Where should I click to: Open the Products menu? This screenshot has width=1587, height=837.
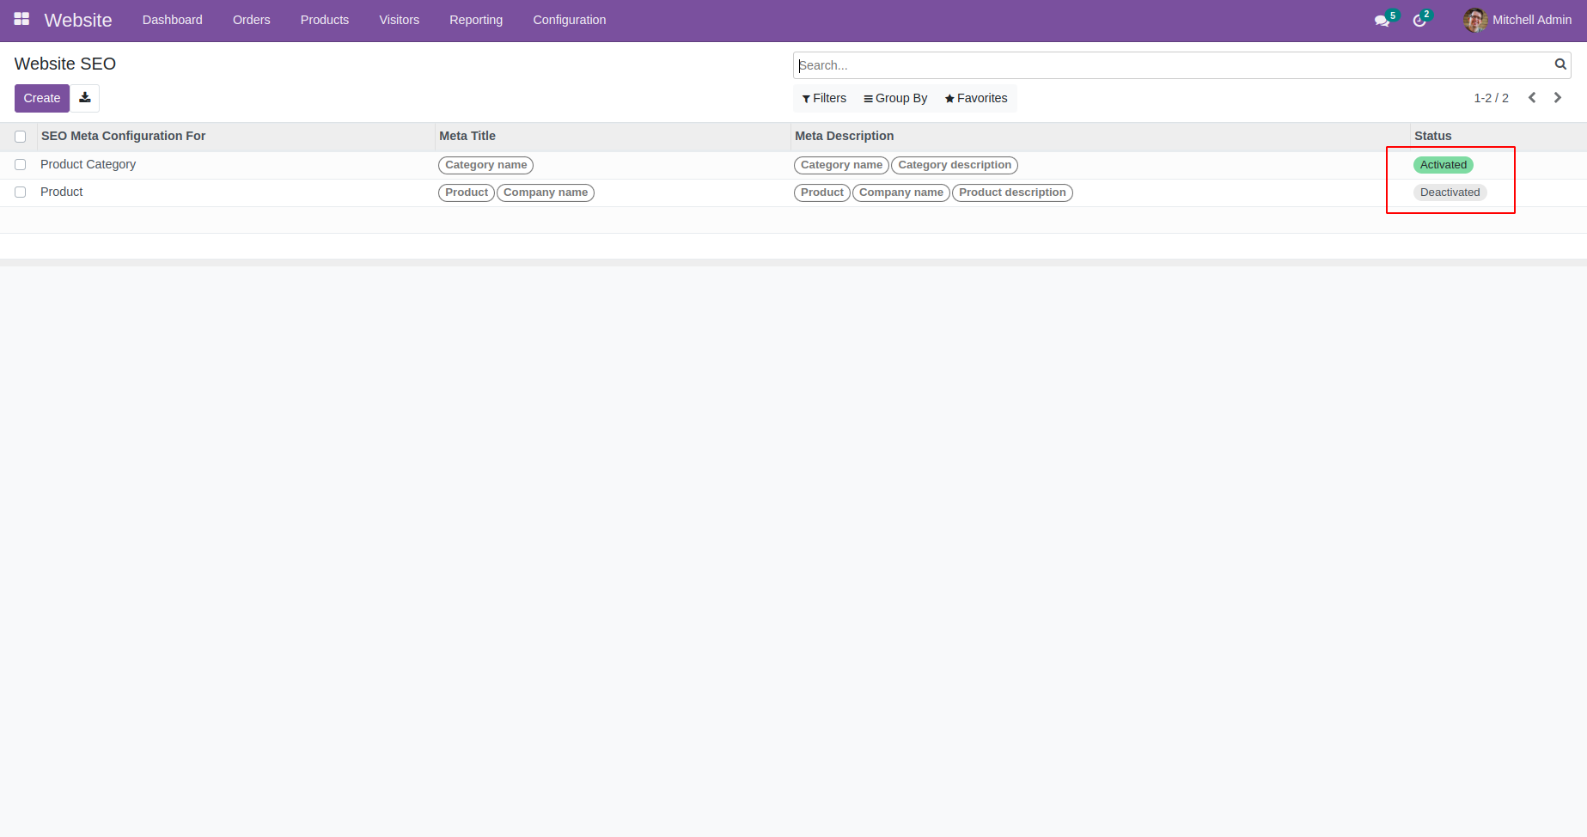pos(325,20)
